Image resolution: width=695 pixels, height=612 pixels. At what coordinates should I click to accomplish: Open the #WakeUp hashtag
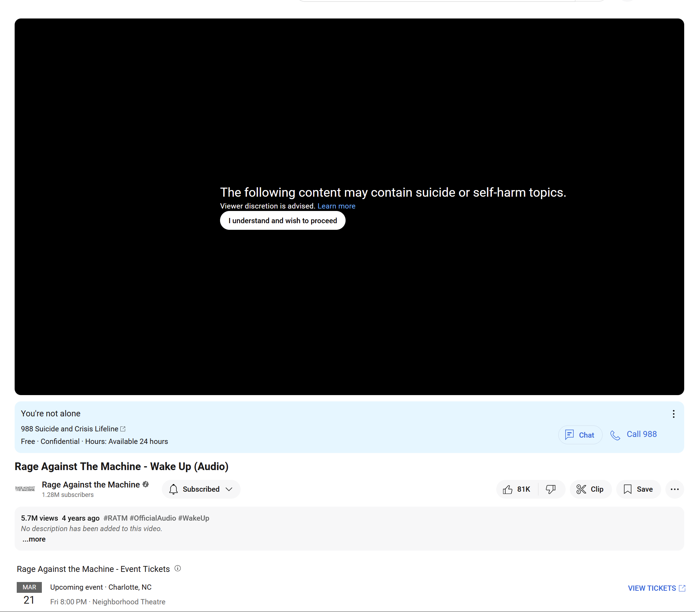click(x=194, y=518)
